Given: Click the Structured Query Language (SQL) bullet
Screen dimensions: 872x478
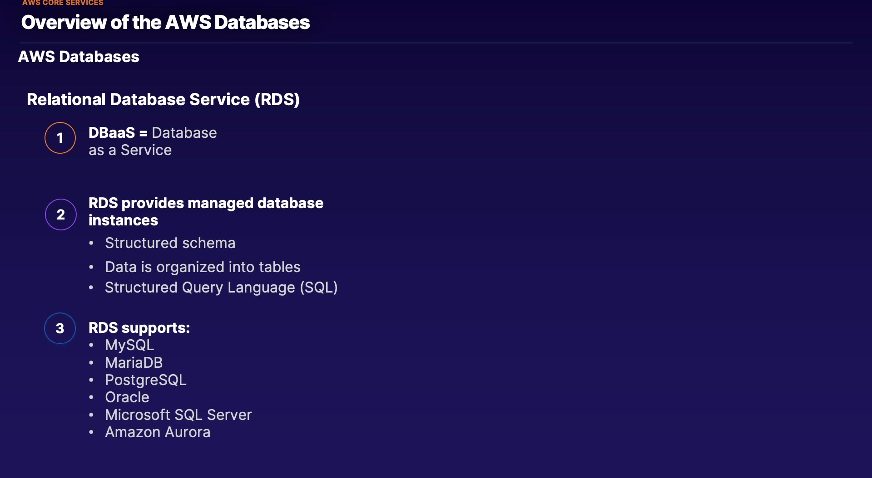Looking at the screenshot, I should coord(221,288).
